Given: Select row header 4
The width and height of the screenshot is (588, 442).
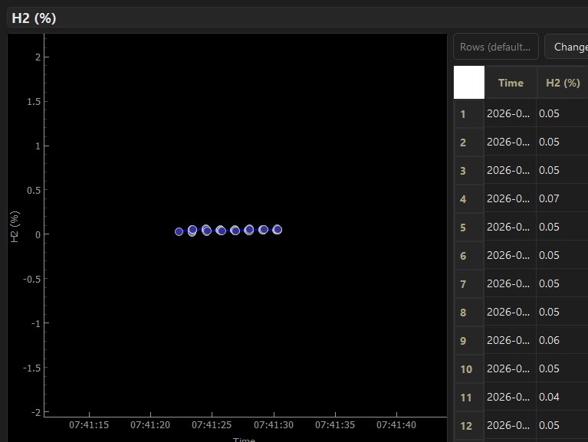Looking at the screenshot, I should [468, 198].
